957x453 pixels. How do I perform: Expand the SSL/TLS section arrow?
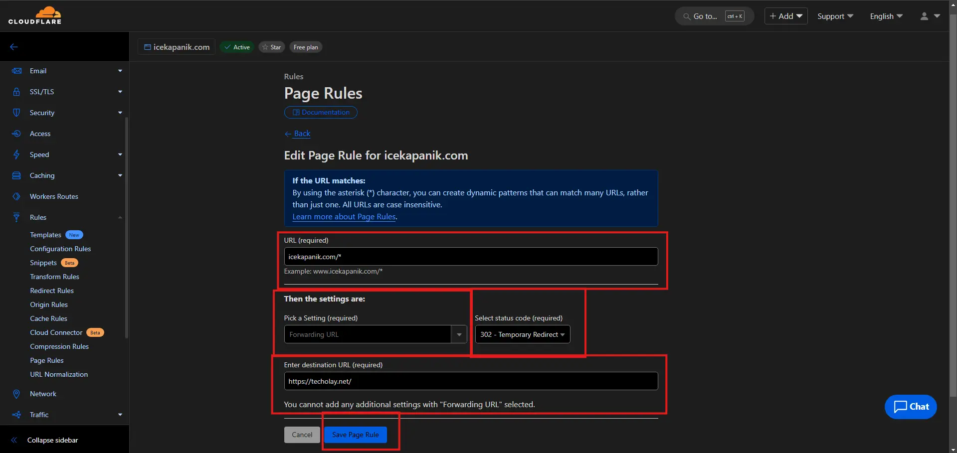click(120, 92)
